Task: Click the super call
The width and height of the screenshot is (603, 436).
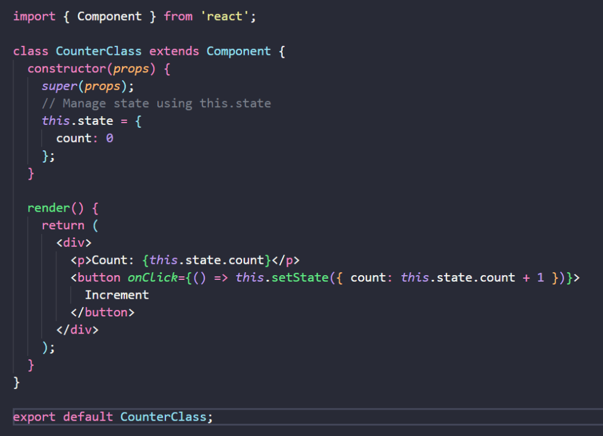Action: [59, 86]
